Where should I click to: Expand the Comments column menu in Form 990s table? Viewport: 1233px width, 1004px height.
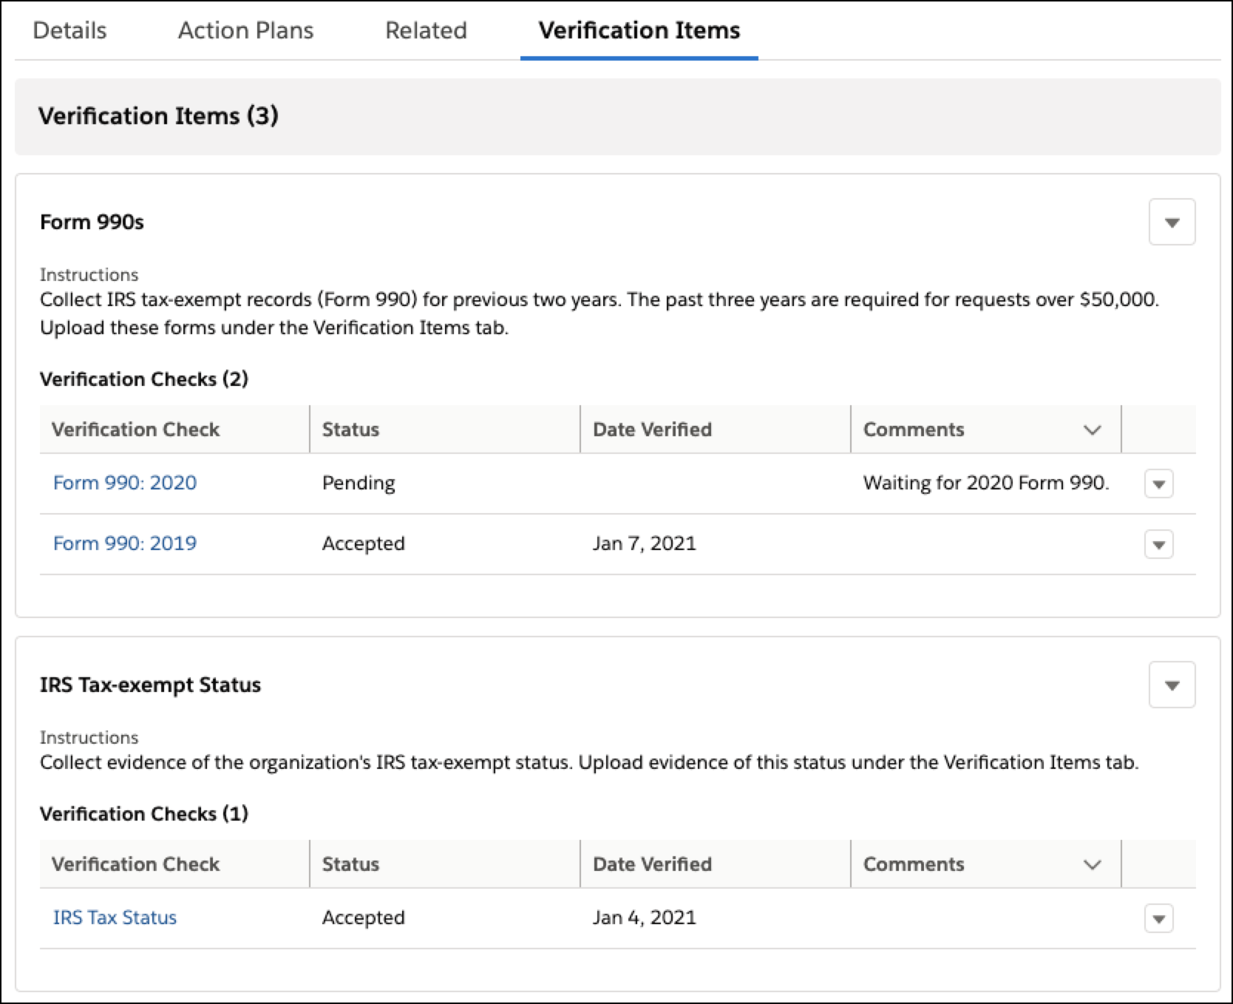[1092, 430]
